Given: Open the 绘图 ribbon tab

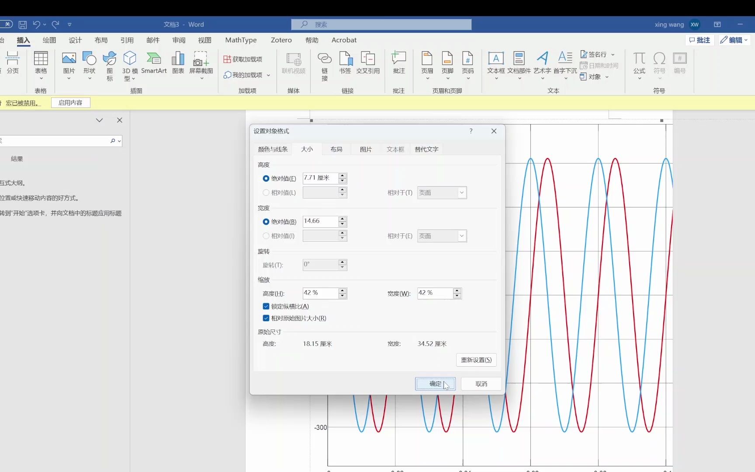Looking at the screenshot, I should pos(49,40).
